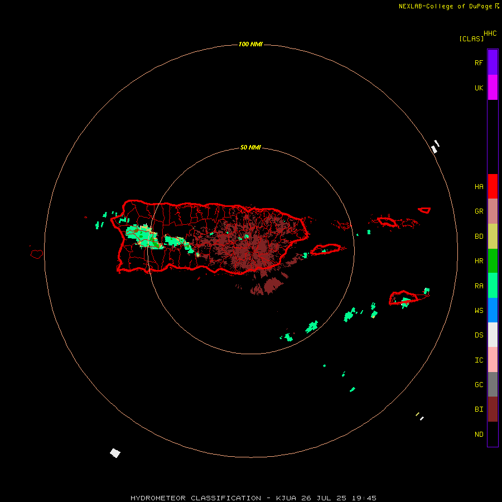Click the UK legend label
This screenshot has width=502, height=502.
click(x=479, y=88)
